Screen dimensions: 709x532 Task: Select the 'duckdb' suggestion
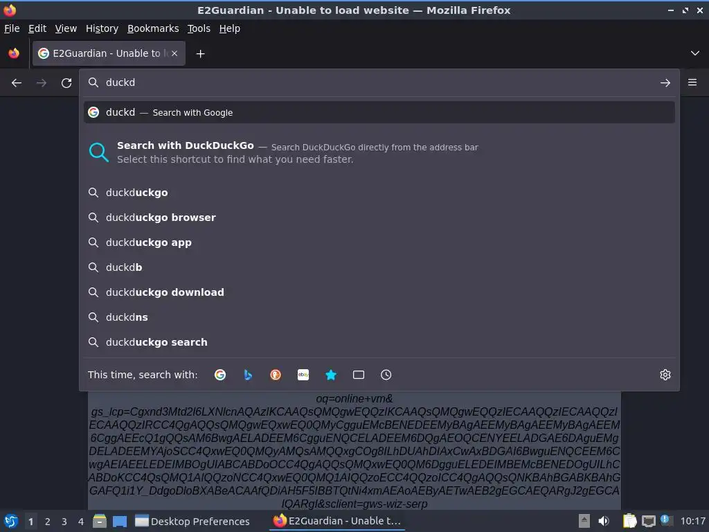[x=379, y=267]
